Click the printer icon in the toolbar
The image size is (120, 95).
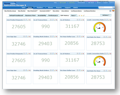point(110,11)
